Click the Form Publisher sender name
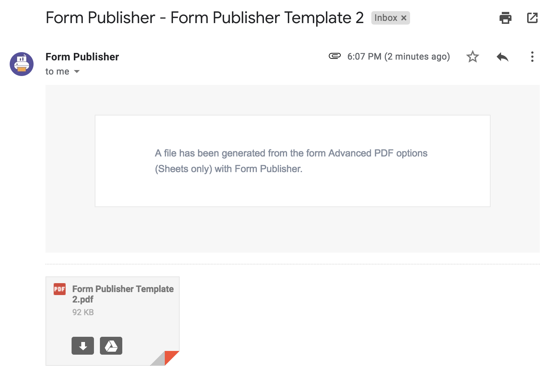The image size is (551, 380). click(82, 57)
